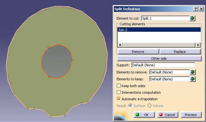Image resolution: width=206 pixels, height=122 pixels.
Task: Click the Remove button
Action: tap(138, 52)
